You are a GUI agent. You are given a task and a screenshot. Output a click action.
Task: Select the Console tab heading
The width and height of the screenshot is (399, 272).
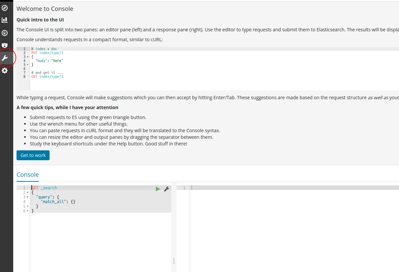point(27,174)
